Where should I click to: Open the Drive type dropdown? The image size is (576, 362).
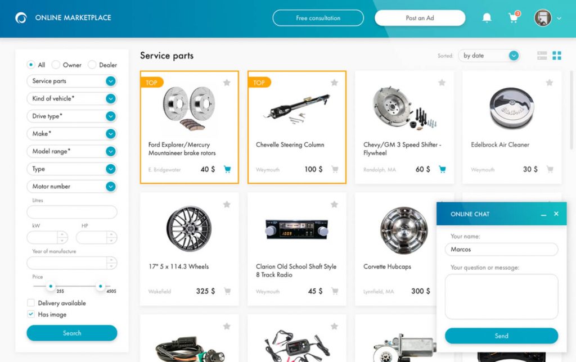point(71,116)
